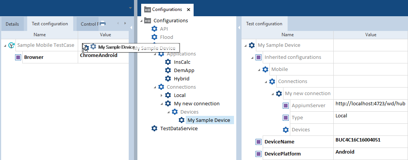The width and height of the screenshot is (408, 160).
Task: Collapse Inherited configurations row
Action: pyautogui.click(x=252, y=57)
